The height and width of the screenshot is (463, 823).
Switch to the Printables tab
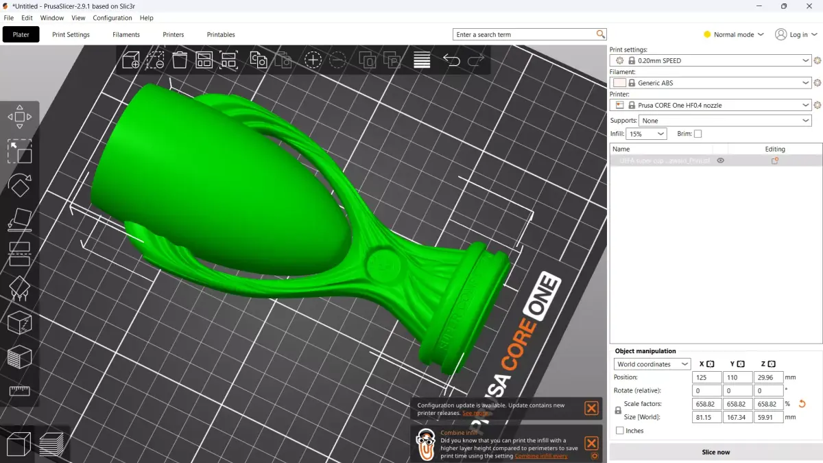[x=221, y=34]
